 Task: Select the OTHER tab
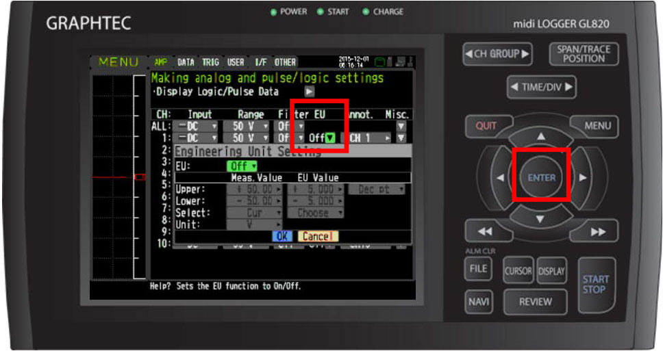tap(285, 62)
